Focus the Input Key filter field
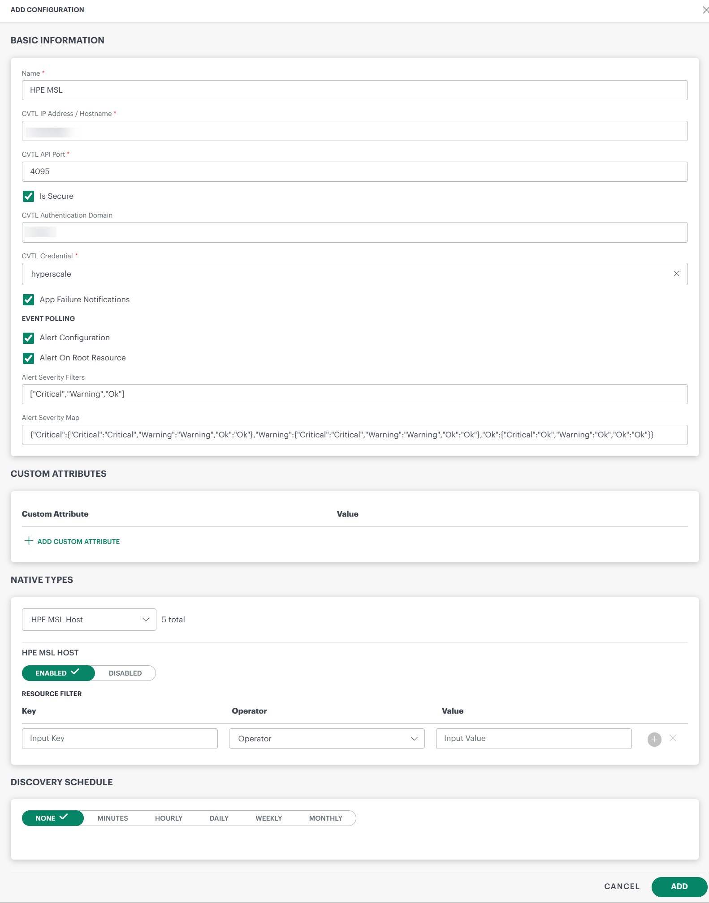This screenshot has height=903, width=709. click(x=120, y=739)
